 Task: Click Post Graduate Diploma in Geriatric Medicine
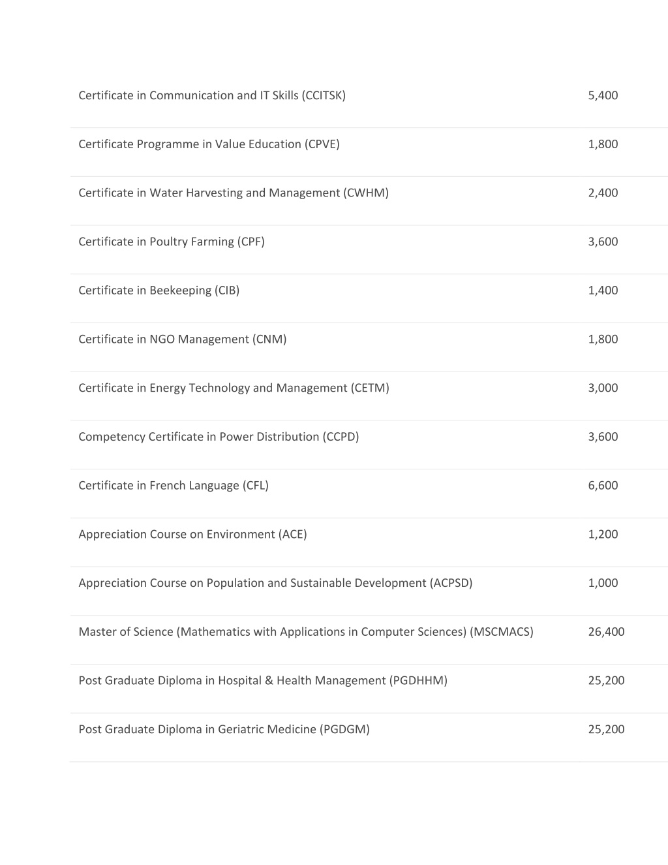[224, 729]
